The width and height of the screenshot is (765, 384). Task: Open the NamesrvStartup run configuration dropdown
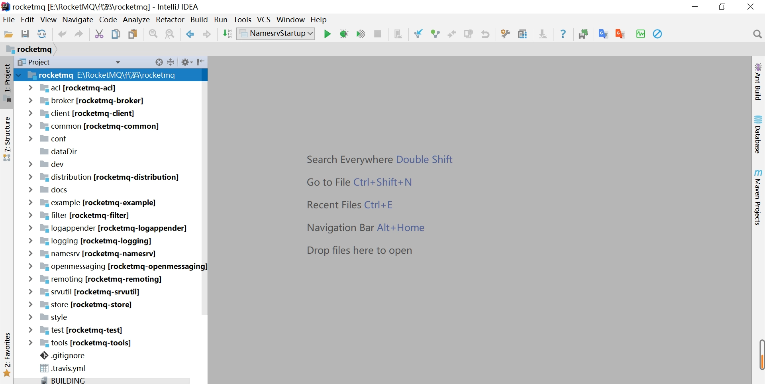pos(276,34)
